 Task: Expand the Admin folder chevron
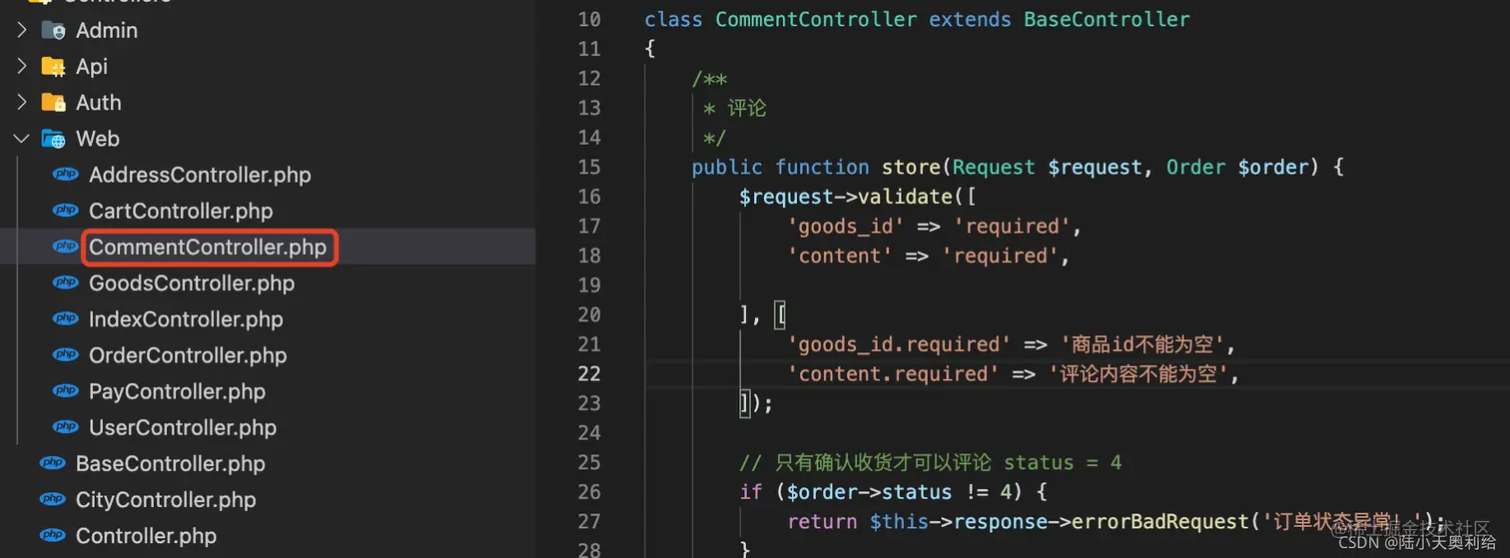coord(22,31)
